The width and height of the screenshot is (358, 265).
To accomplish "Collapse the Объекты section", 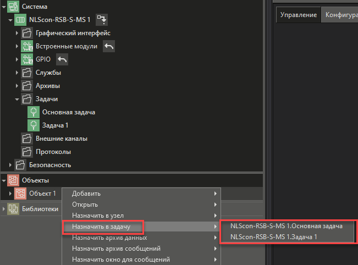I will (x=4, y=180).
